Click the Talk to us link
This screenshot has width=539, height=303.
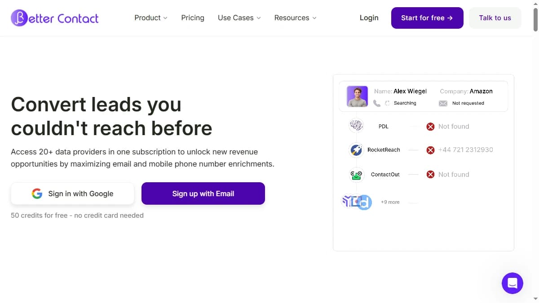click(495, 18)
